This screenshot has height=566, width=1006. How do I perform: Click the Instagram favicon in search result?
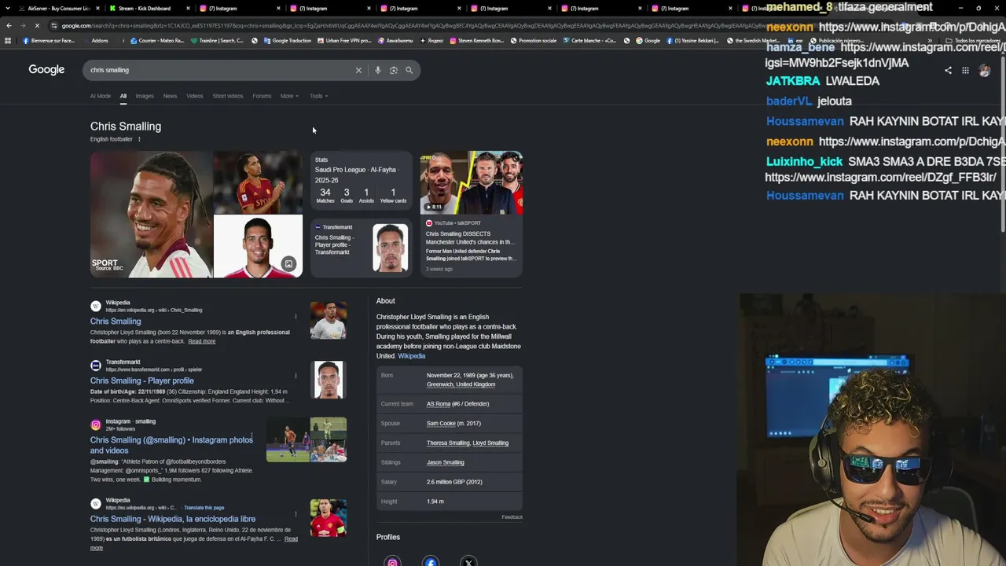pos(96,424)
